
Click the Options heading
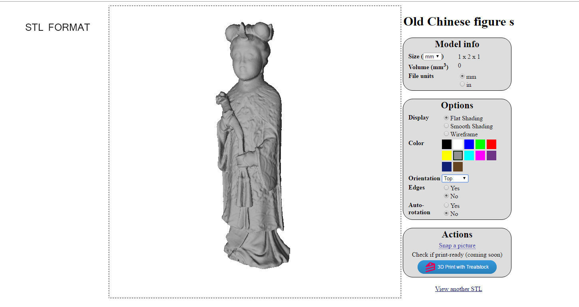coord(457,106)
